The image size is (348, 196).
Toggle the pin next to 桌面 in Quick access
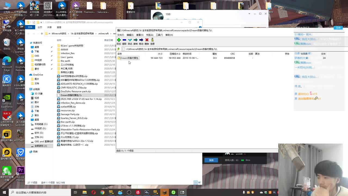click(52, 47)
